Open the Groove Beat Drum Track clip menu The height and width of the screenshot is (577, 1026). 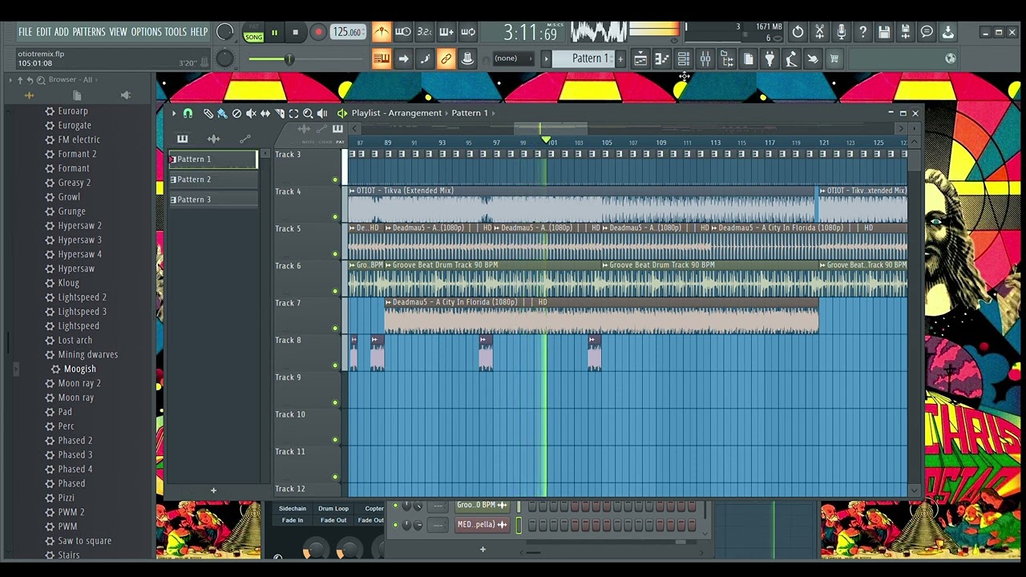(390, 265)
